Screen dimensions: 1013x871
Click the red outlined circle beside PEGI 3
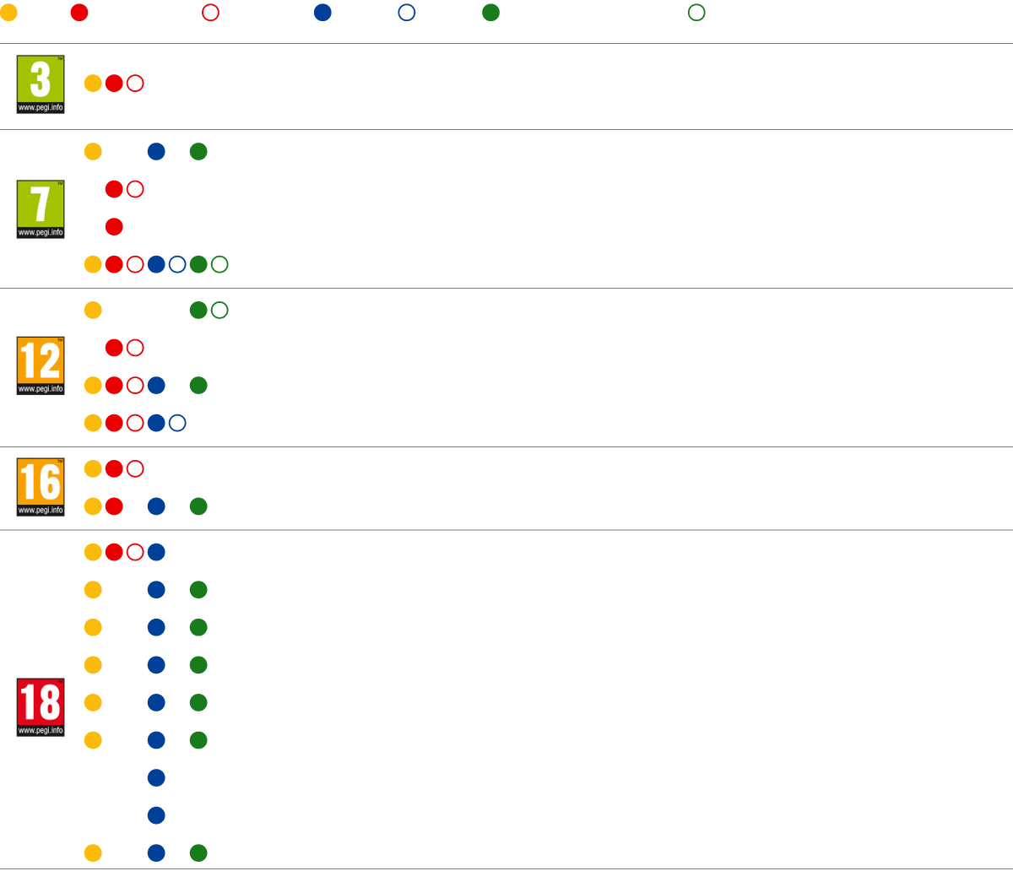(135, 84)
